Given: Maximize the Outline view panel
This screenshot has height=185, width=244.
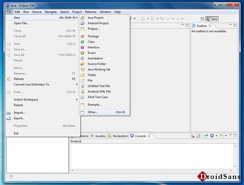Looking at the screenshot, I should (235, 25).
